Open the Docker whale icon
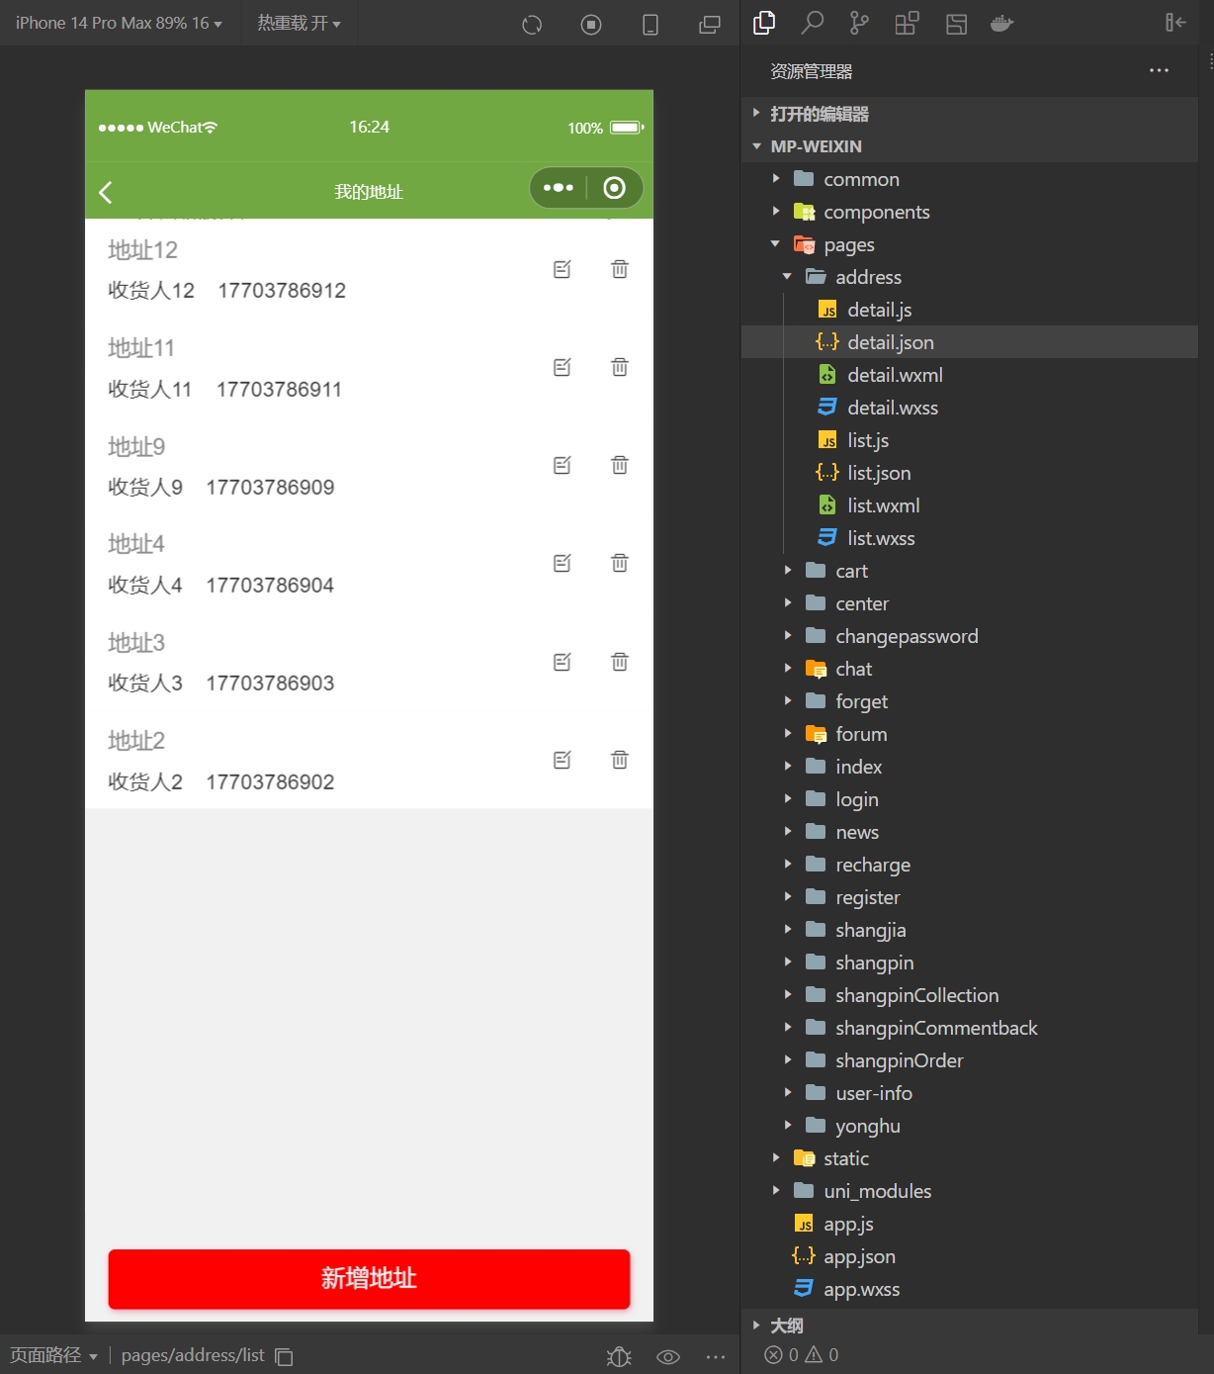1214x1374 pixels. [x=1002, y=23]
